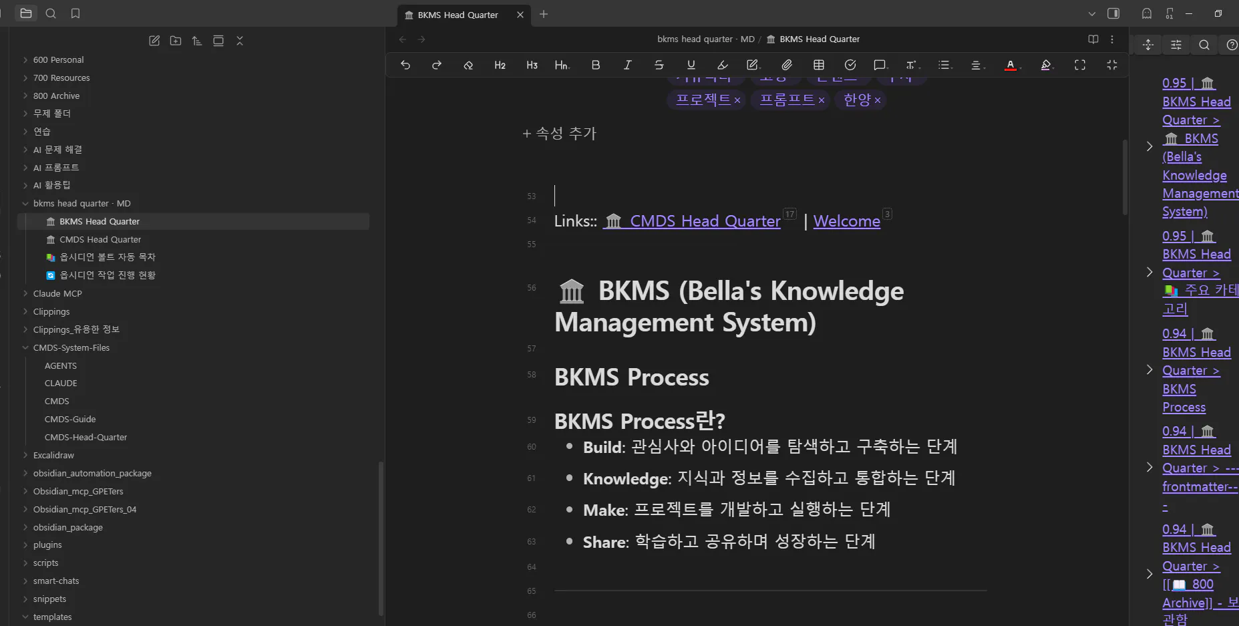The width and height of the screenshot is (1239, 626).
Task: Toggle the highlighter text tool
Action: coord(723,65)
